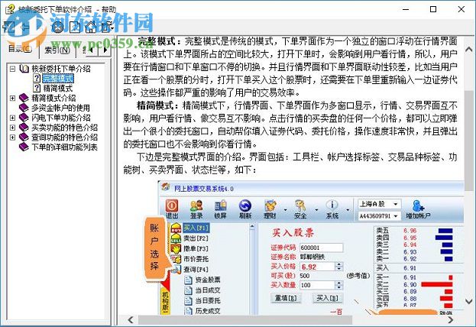The image size is (476, 327).
Task: Select the 核新委托下单介绍 book entry
Action: (x=61, y=69)
